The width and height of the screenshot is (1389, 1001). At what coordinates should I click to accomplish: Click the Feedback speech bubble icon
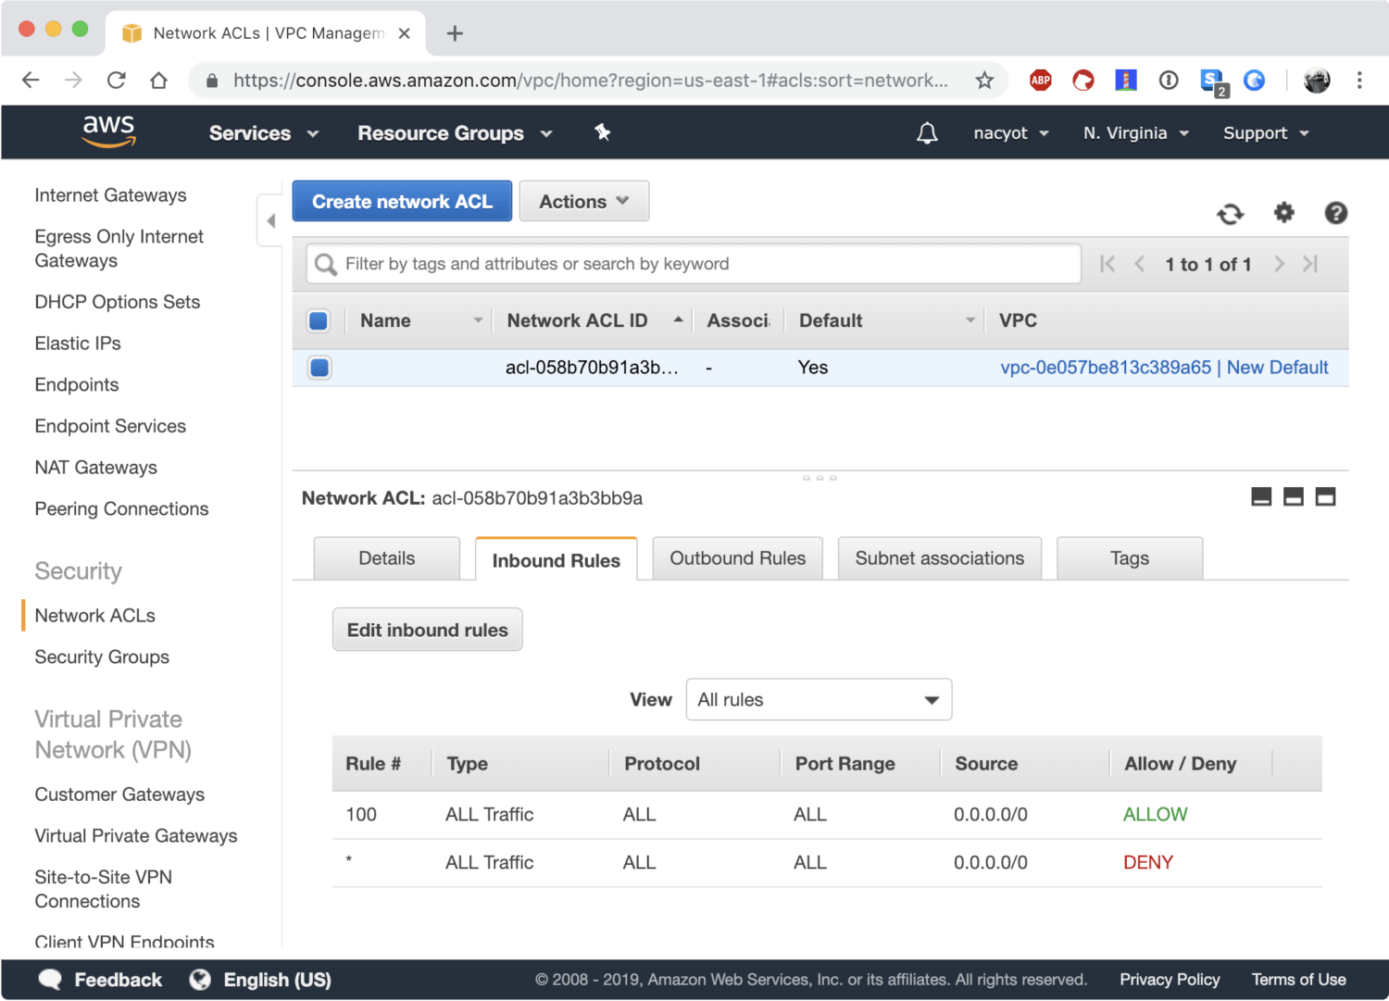tap(50, 980)
